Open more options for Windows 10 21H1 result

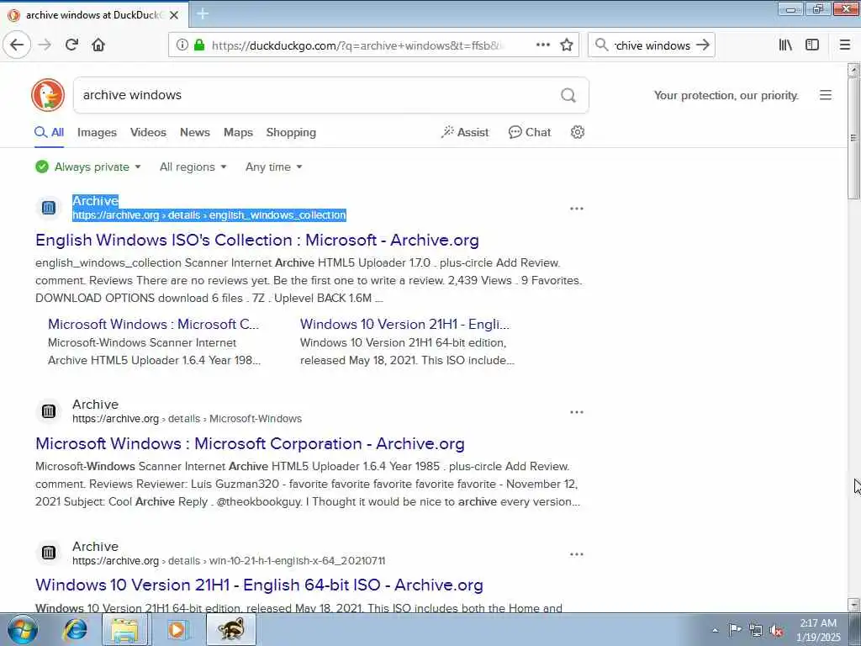577,554
